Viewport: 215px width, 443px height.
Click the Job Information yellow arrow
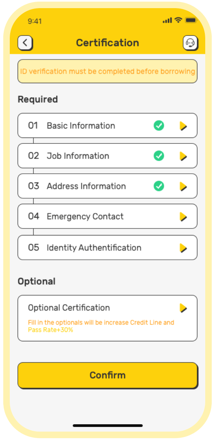click(183, 156)
